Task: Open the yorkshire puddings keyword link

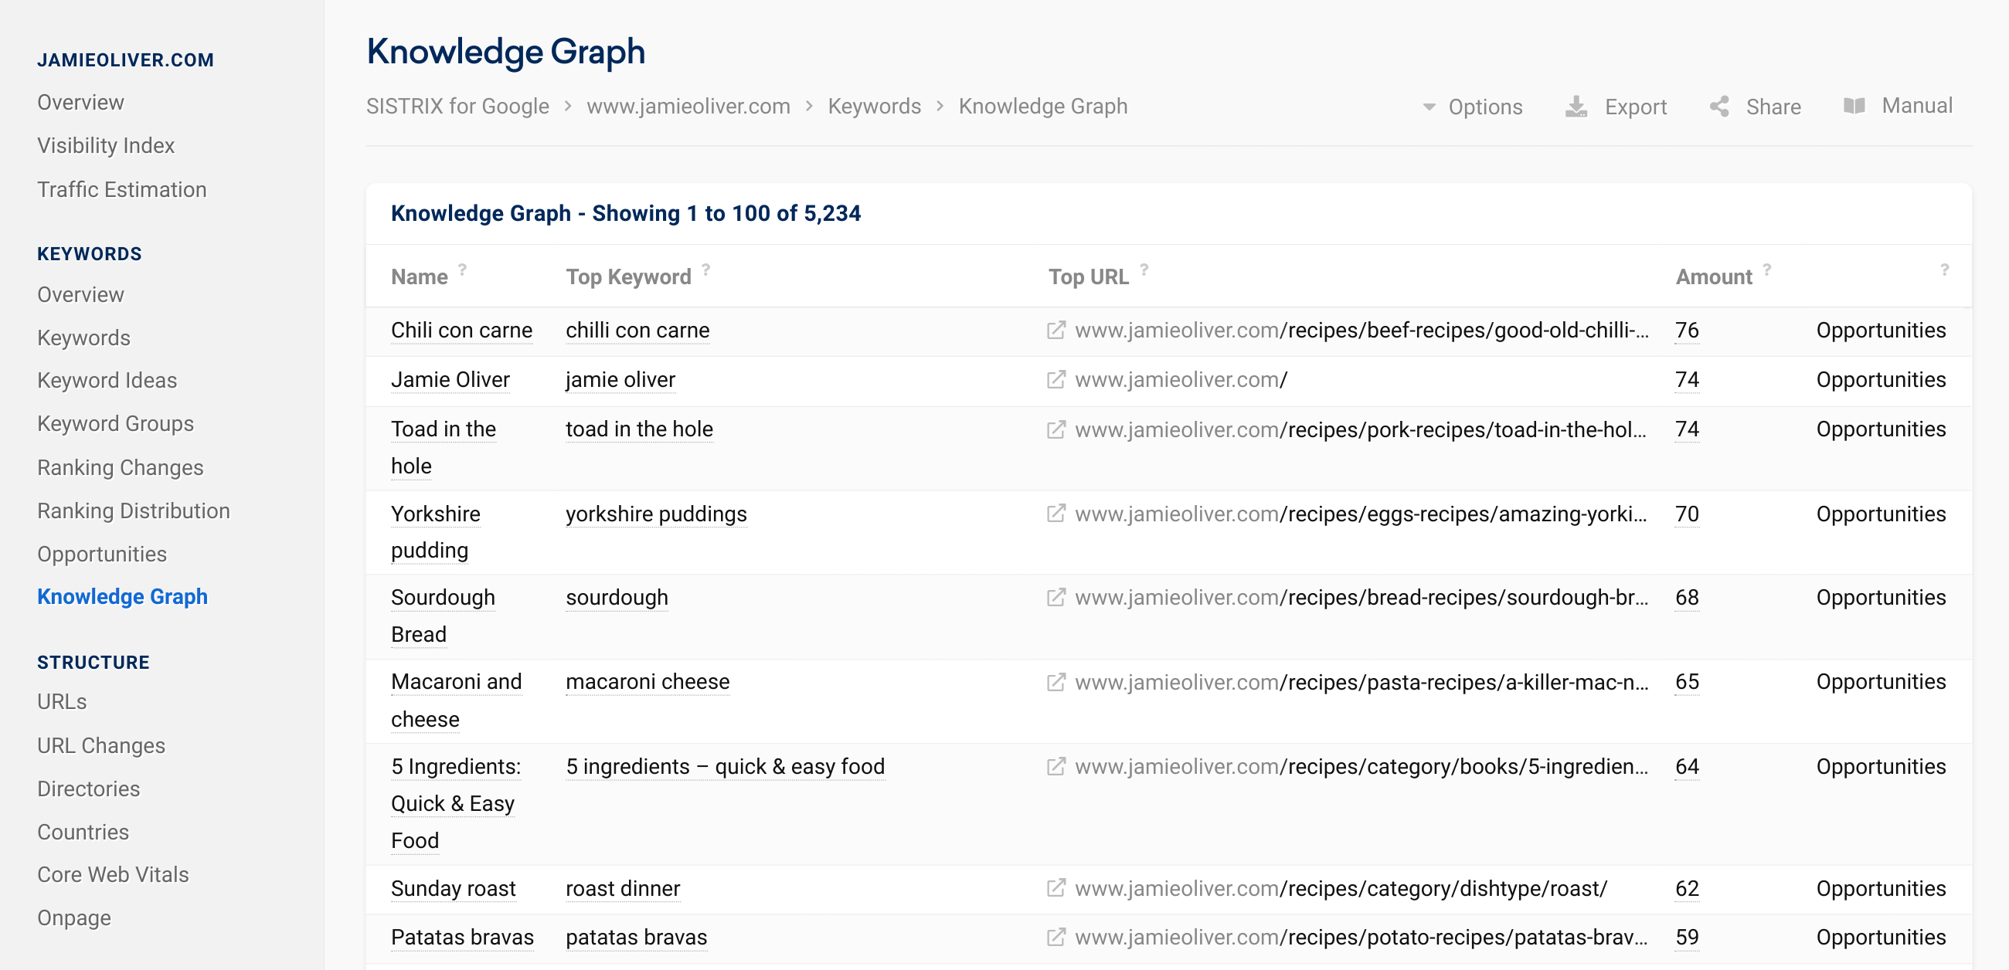Action: (656, 514)
